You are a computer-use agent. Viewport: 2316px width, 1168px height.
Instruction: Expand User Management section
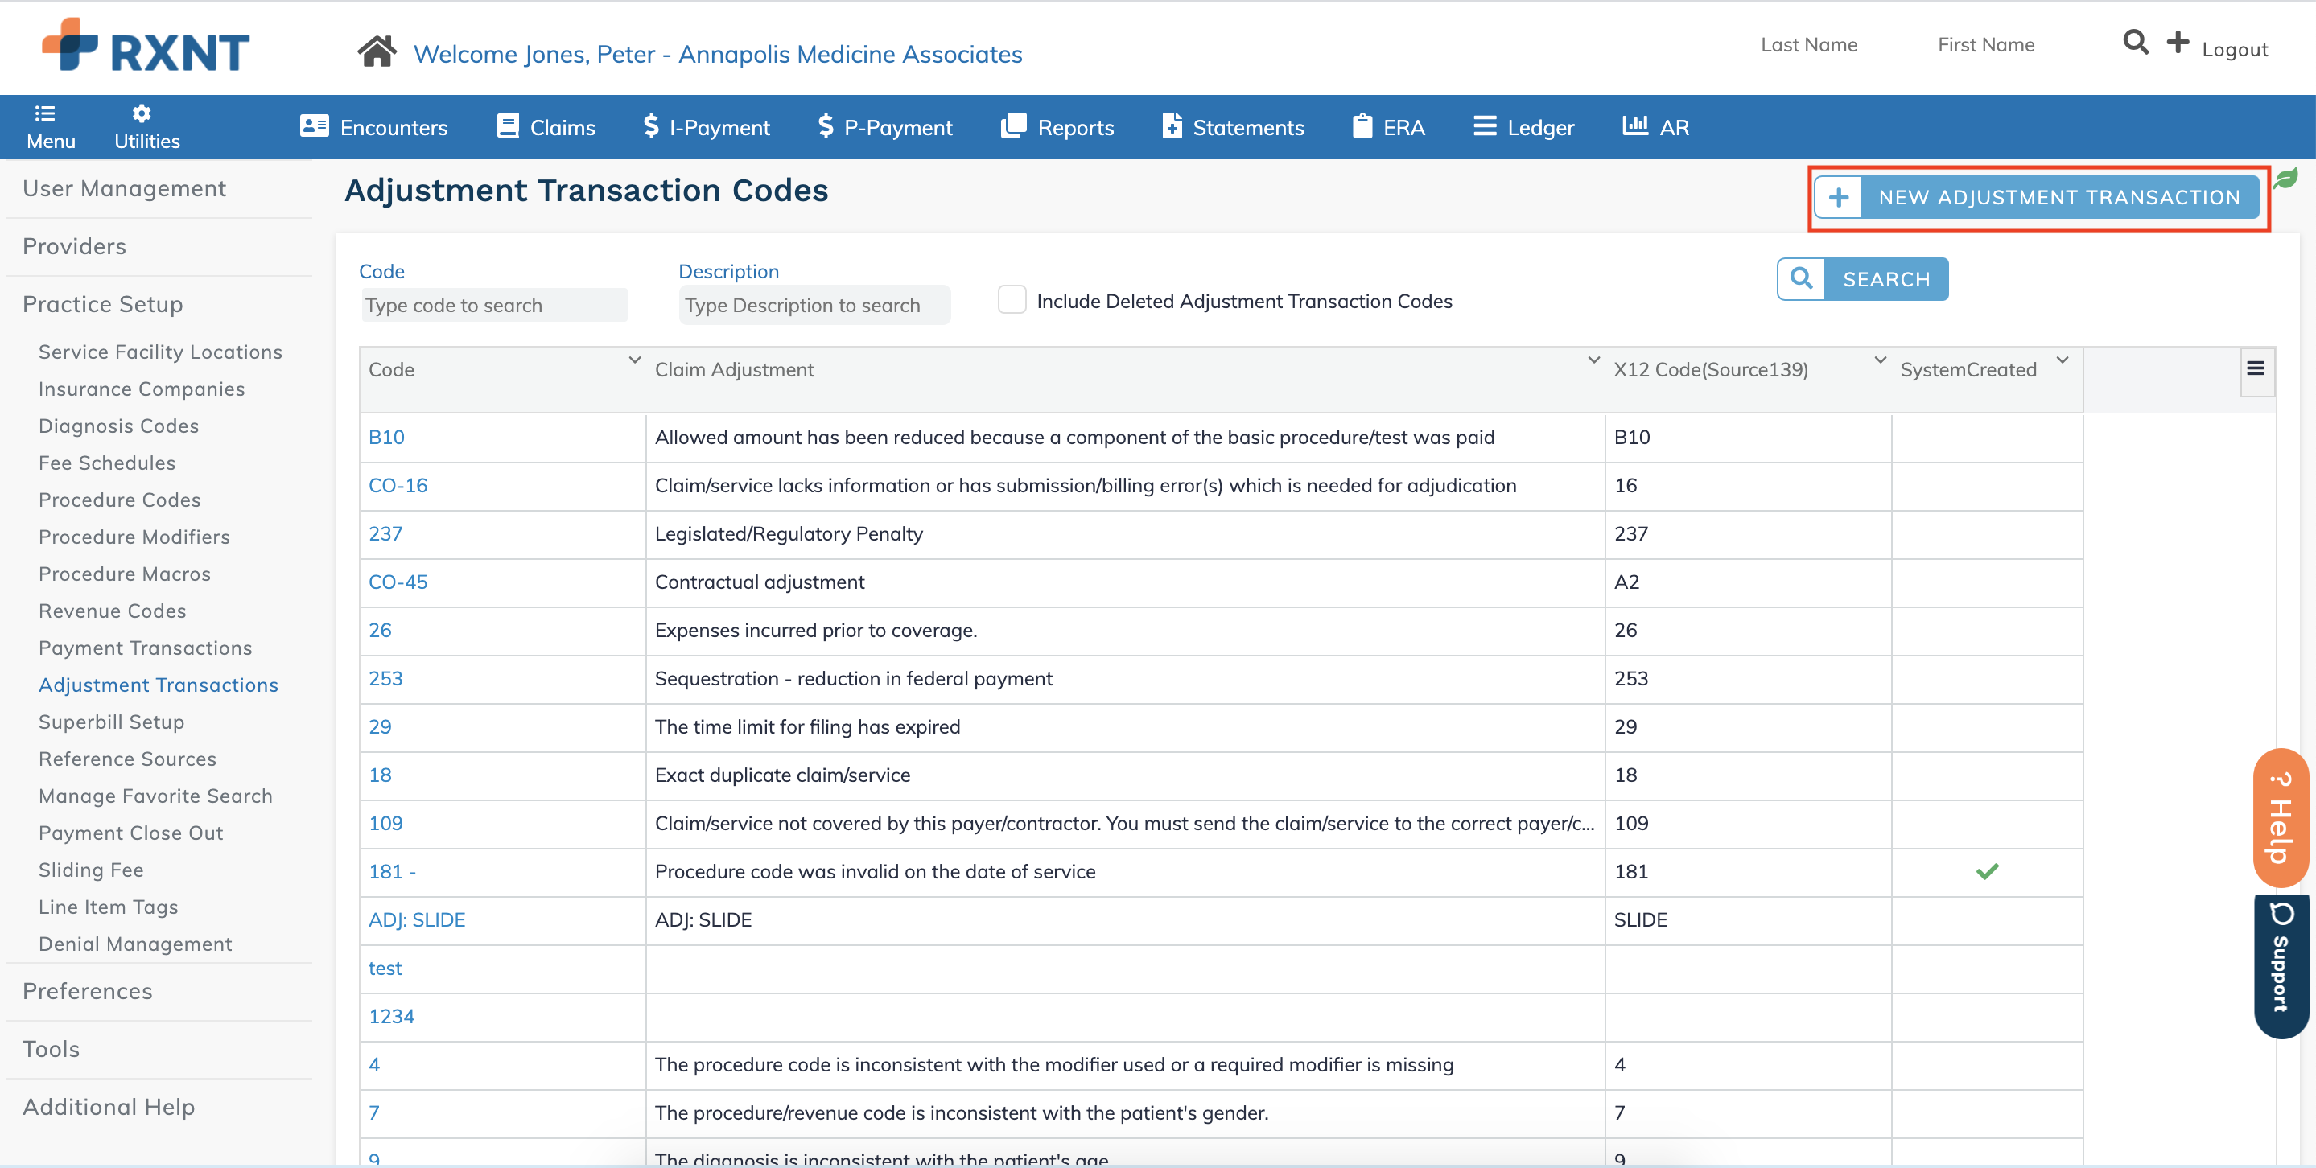[124, 189]
